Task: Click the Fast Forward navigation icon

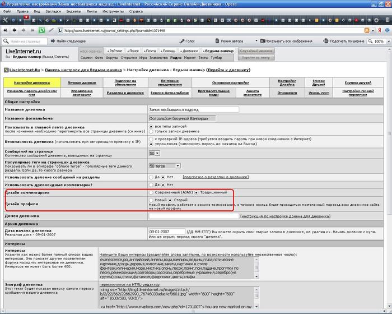Action: 32,30
